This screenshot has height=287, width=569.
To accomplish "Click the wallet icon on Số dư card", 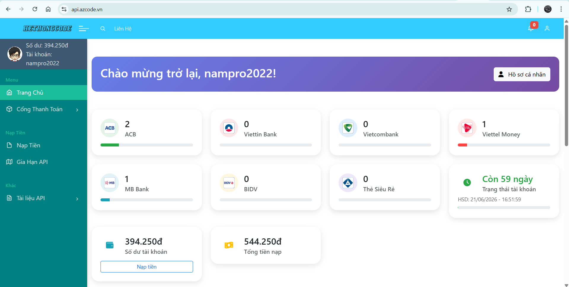I will tap(110, 245).
